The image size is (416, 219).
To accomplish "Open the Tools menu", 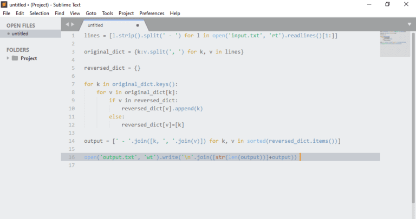I will click(107, 13).
